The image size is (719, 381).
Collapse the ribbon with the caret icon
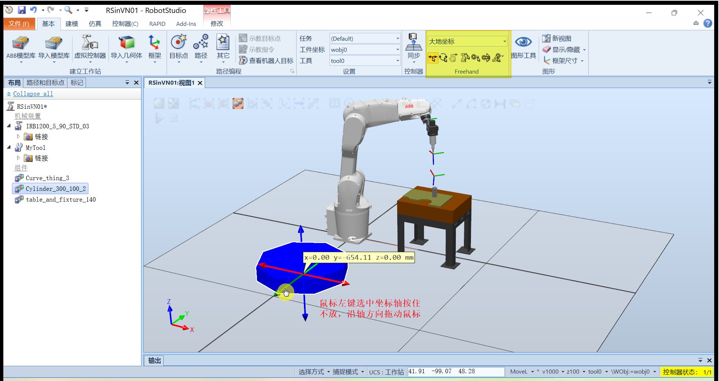tap(696, 23)
